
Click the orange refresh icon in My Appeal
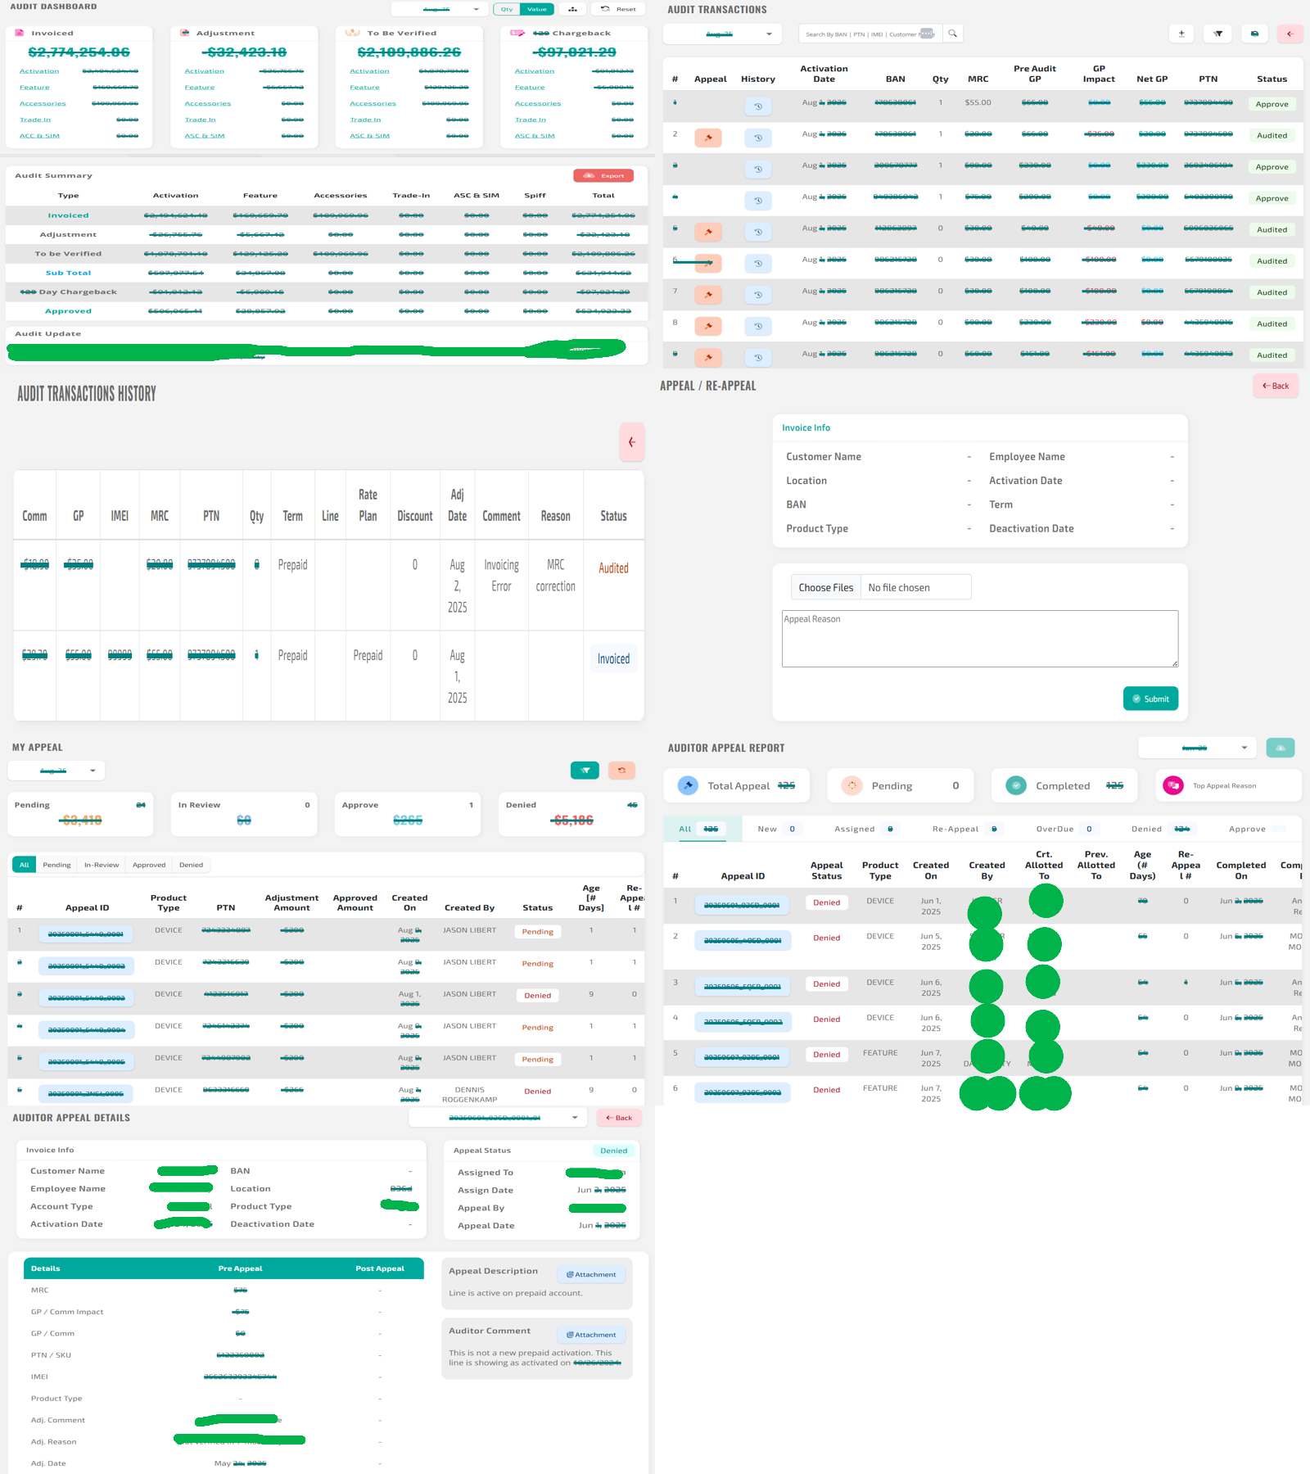coord(621,771)
